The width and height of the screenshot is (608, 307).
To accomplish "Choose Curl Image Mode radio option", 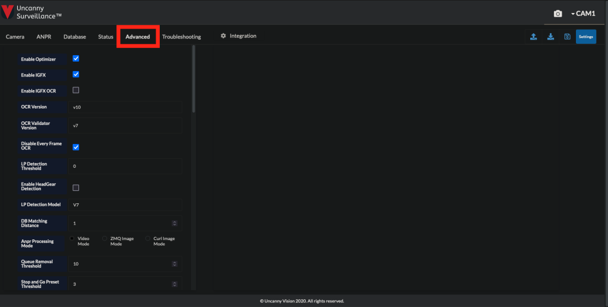I will pyautogui.click(x=148, y=238).
